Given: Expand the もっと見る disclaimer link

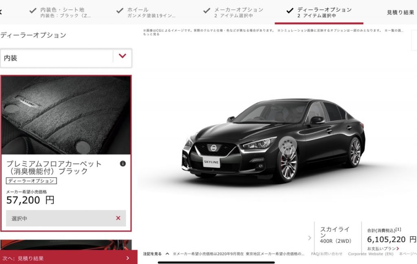Looking at the screenshot, I should (x=151, y=34).
